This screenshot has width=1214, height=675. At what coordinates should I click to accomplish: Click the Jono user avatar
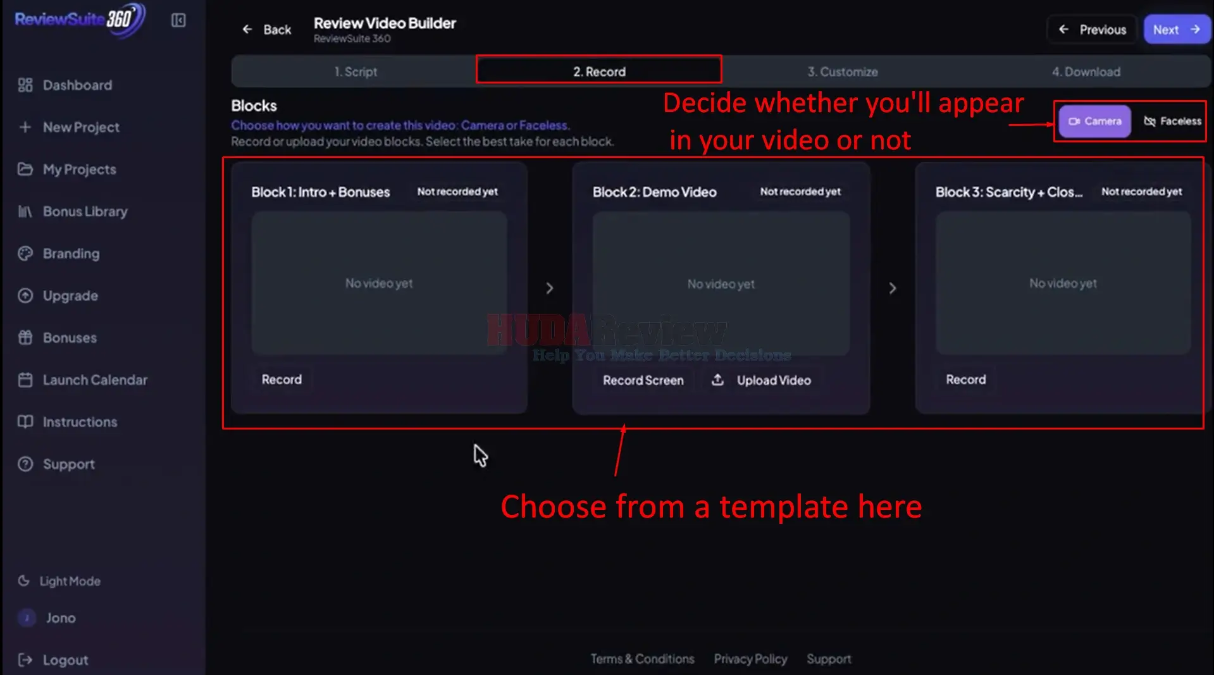tap(27, 618)
